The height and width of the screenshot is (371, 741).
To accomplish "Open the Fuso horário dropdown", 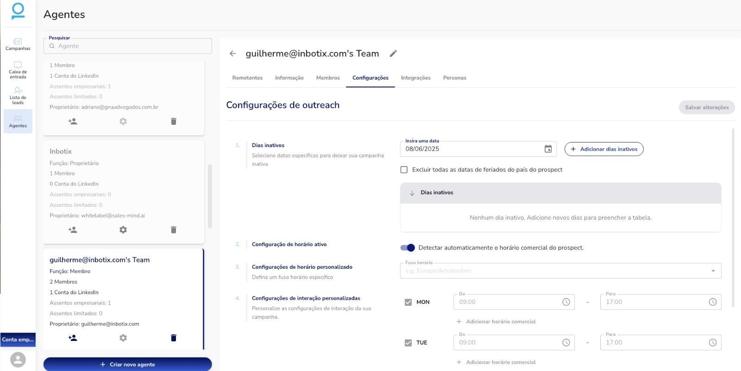I will (x=560, y=271).
